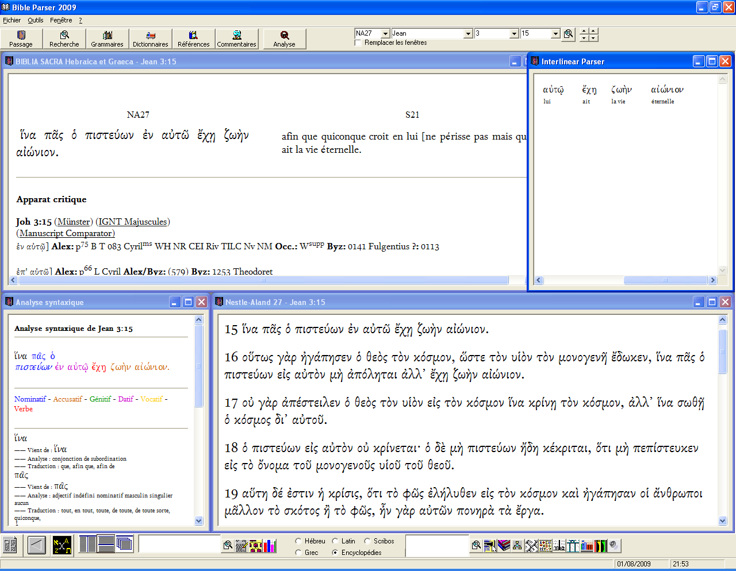Image resolution: width=736 pixels, height=571 pixels.
Task: Click the Génitif legend label
Action: point(100,399)
